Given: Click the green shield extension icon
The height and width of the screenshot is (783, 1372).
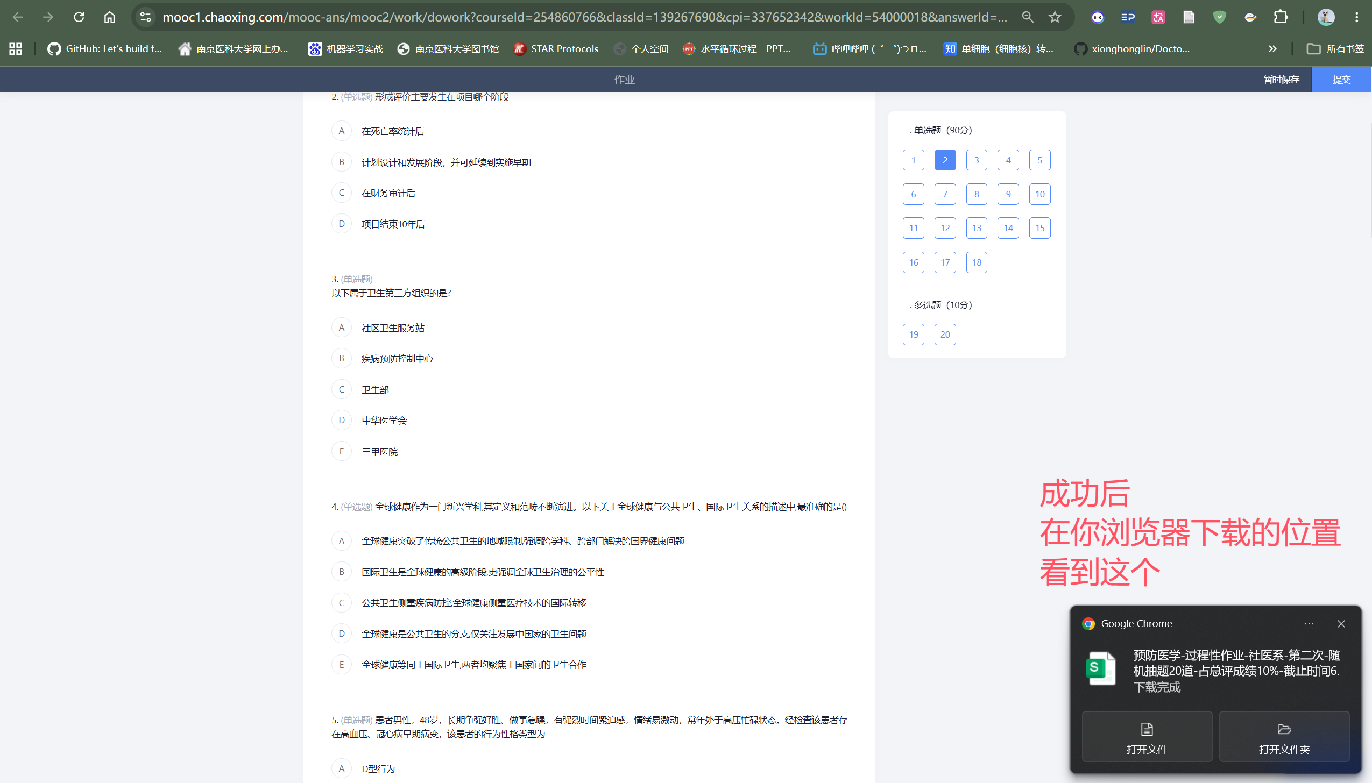Looking at the screenshot, I should [x=1219, y=17].
